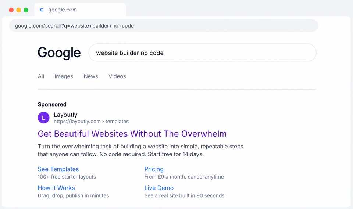Open the Videos results tab

(117, 76)
